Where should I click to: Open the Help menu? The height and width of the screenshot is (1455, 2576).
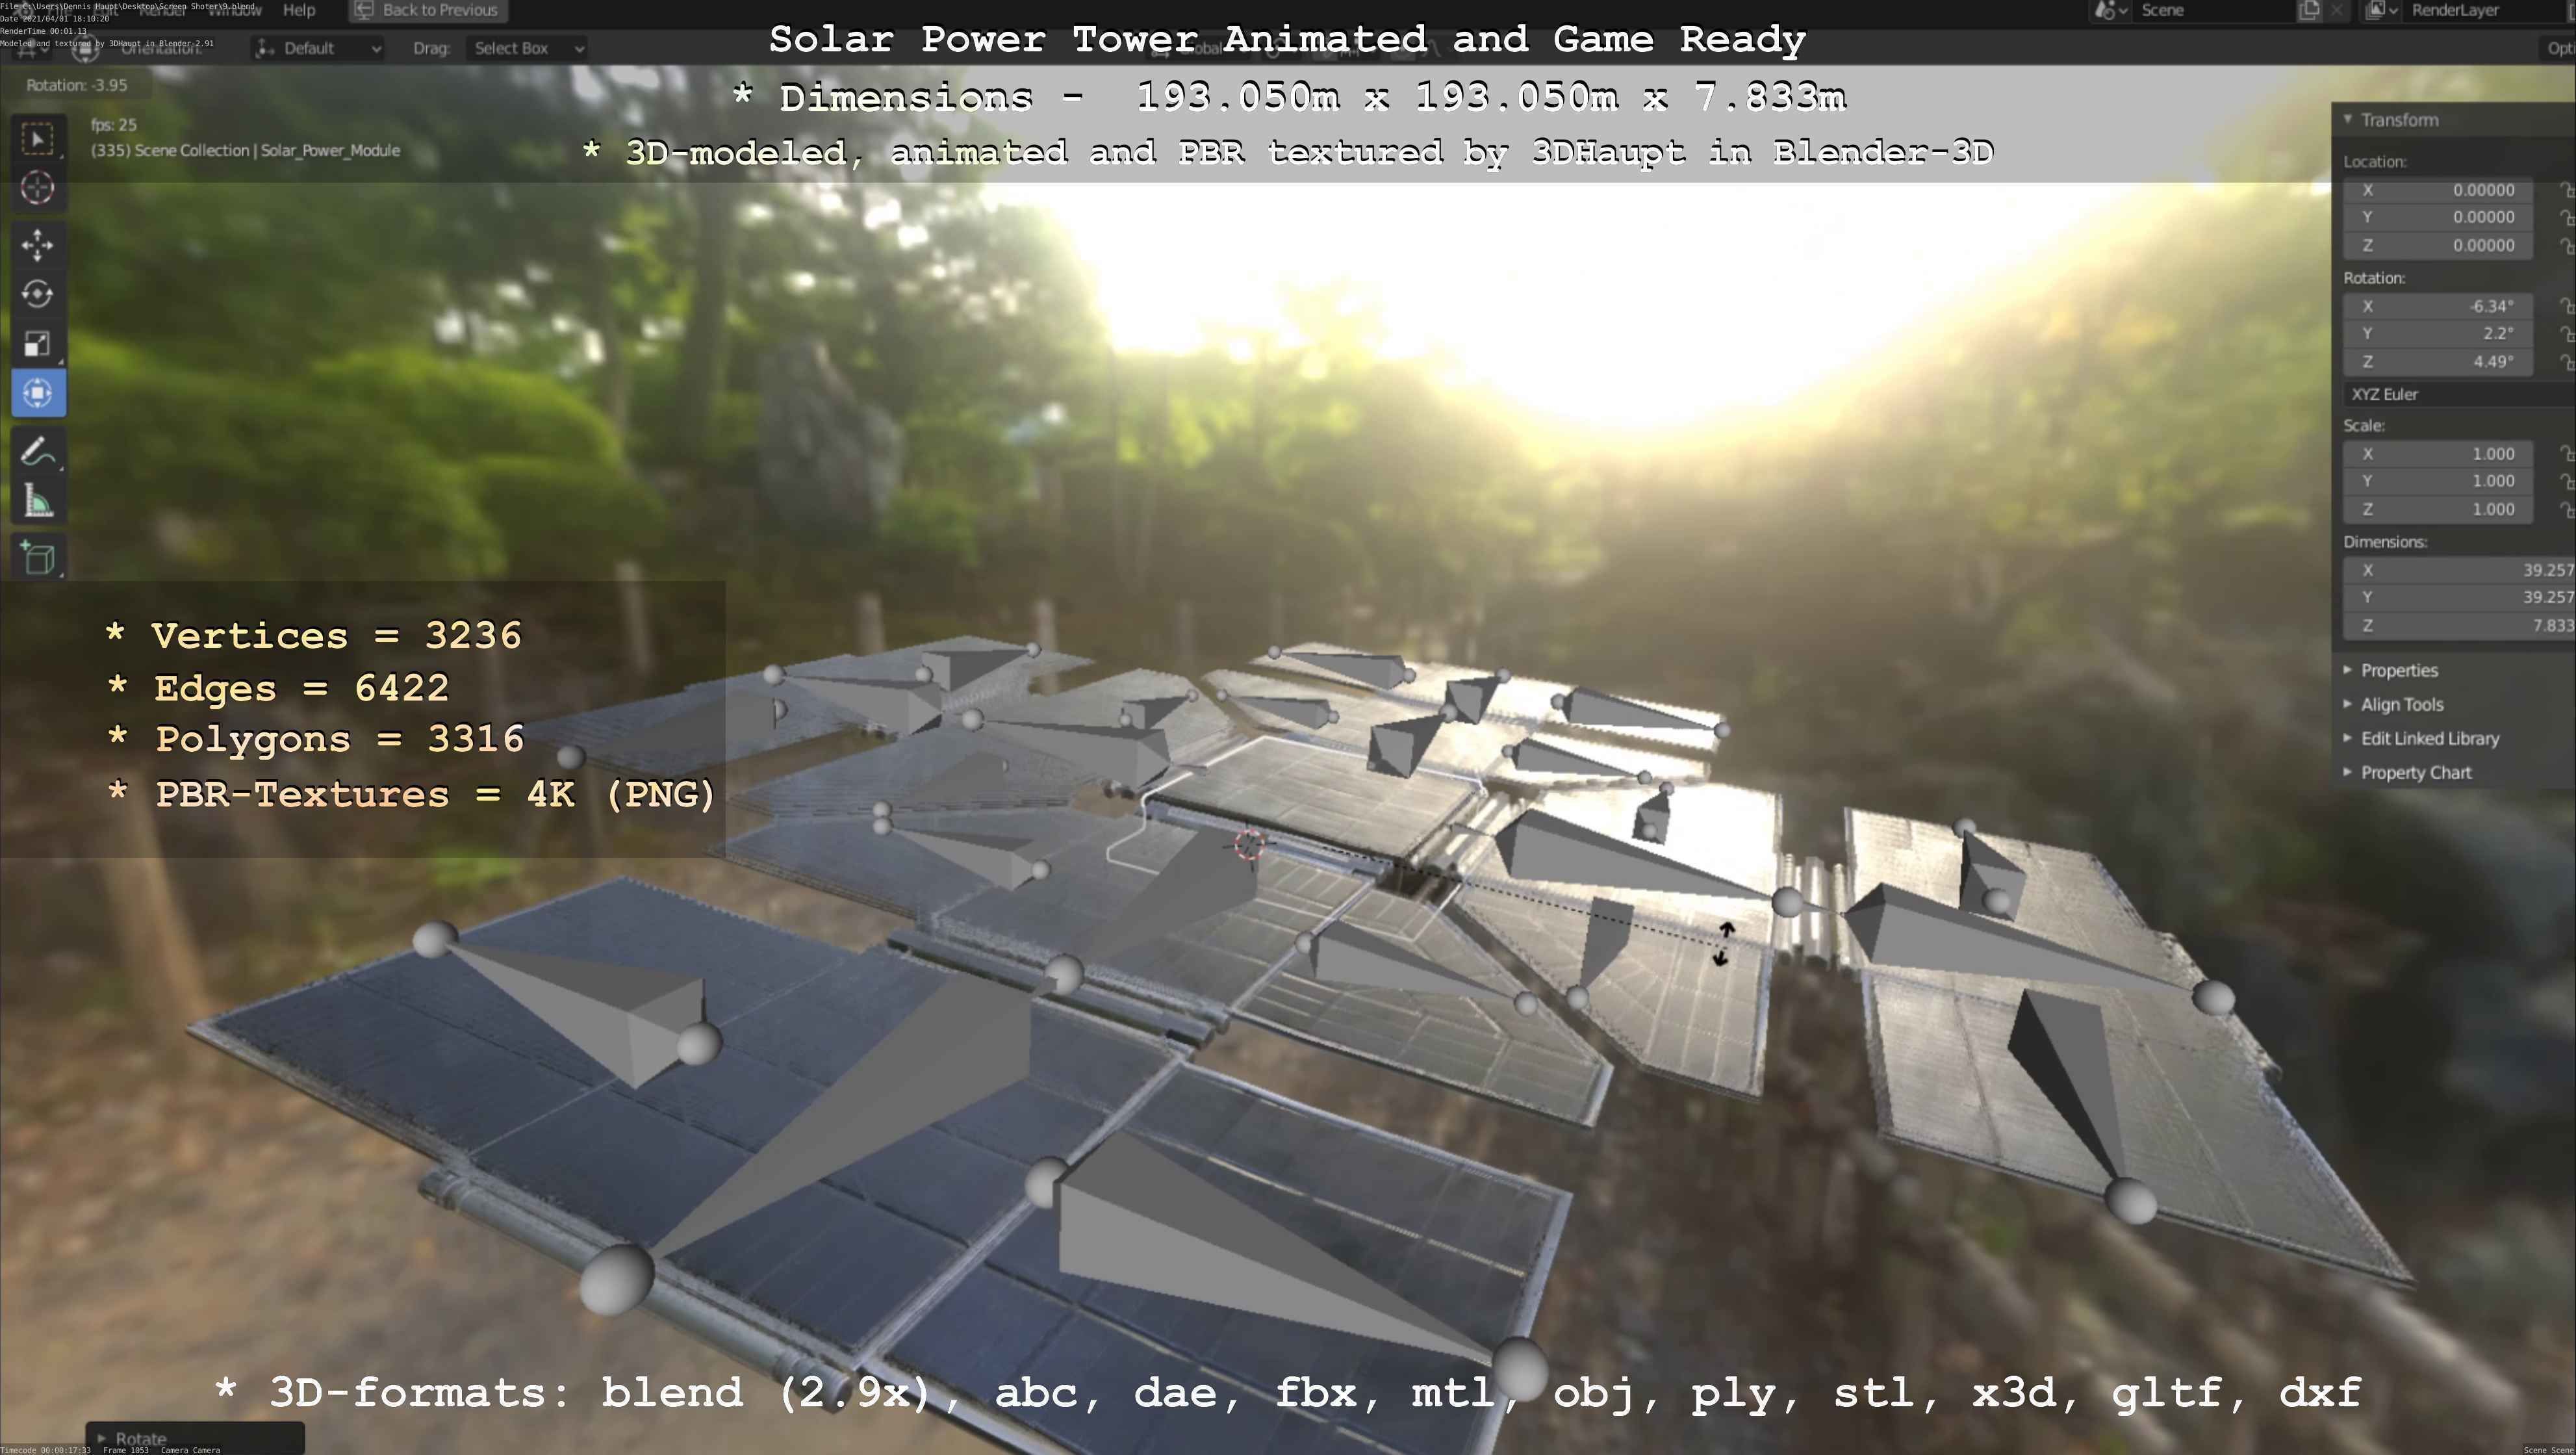(299, 10)
